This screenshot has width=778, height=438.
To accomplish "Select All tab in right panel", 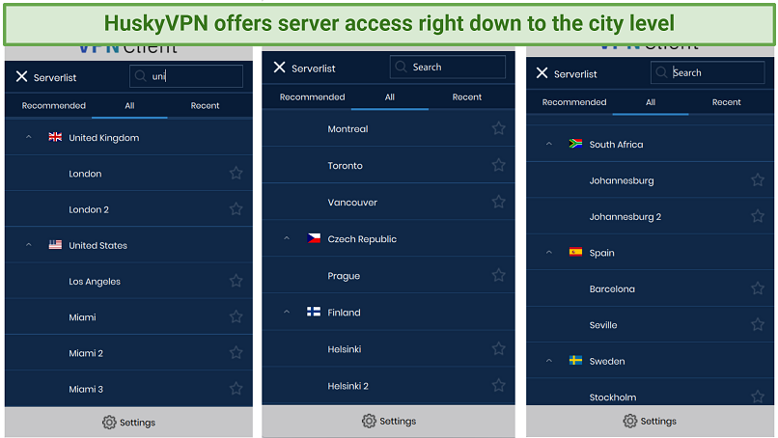I will click(651, 102).
